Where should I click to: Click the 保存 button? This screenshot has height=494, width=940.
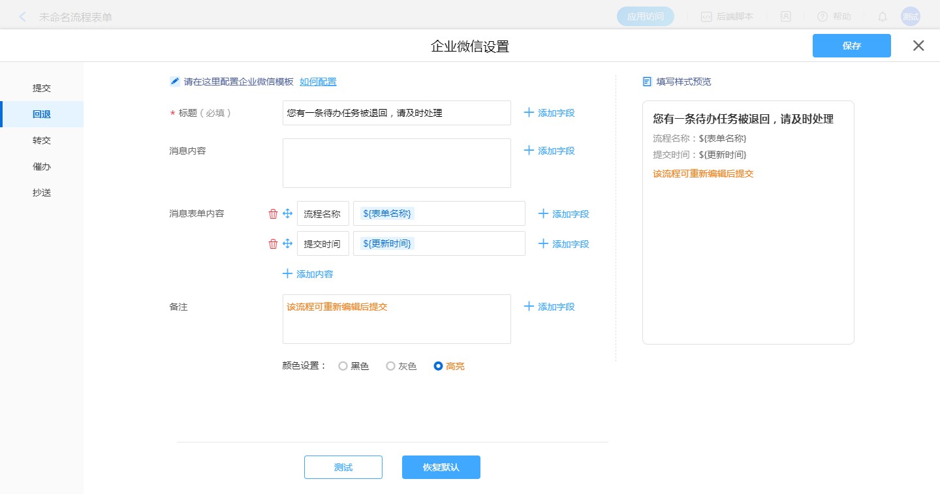(x=851, y=46)
